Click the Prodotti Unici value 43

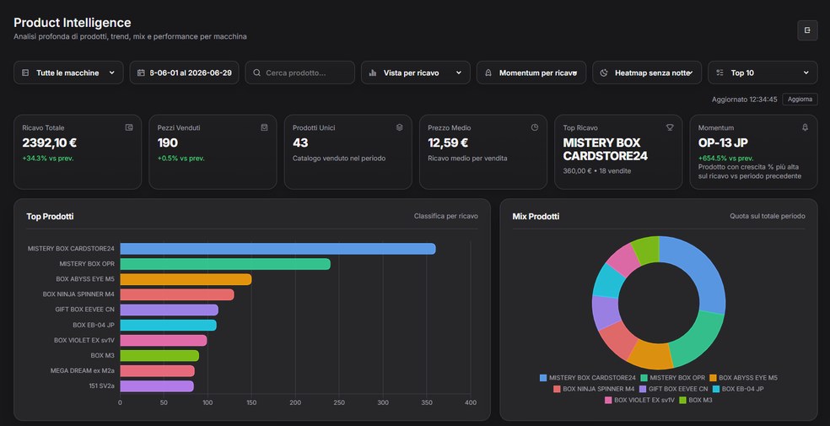tap(300, 143)
